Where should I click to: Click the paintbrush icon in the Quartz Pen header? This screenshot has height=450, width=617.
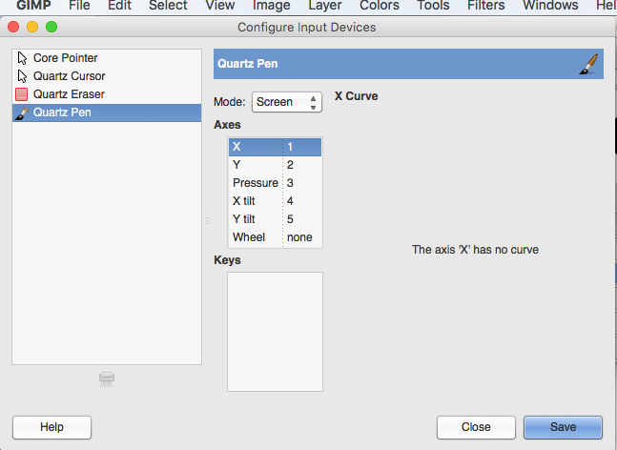590,64
